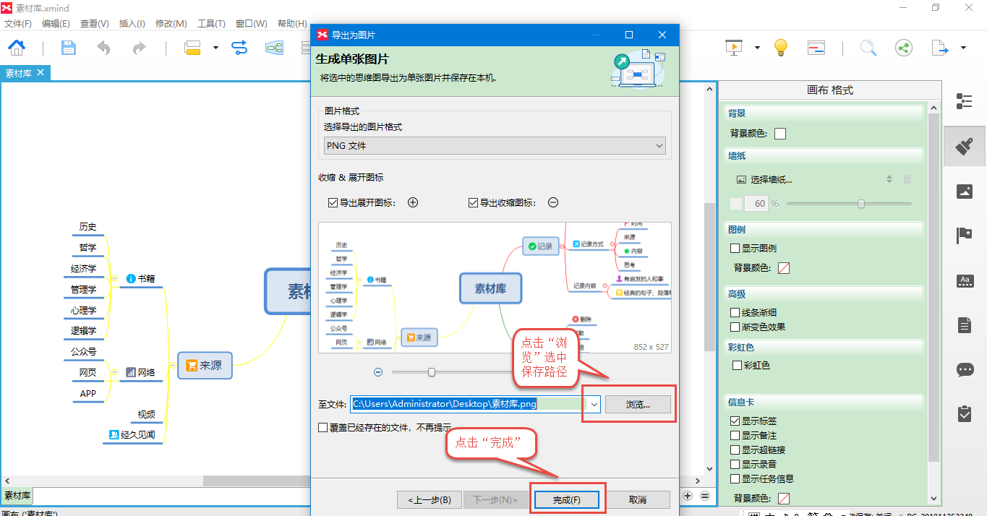Open the 修改(M) menu
The image size is (987, 516).
pos(171,24)
